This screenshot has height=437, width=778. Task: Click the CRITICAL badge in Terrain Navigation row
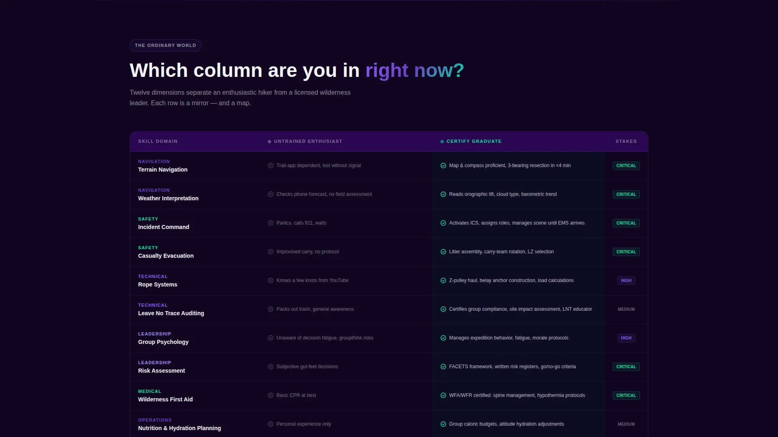point(626,165)
